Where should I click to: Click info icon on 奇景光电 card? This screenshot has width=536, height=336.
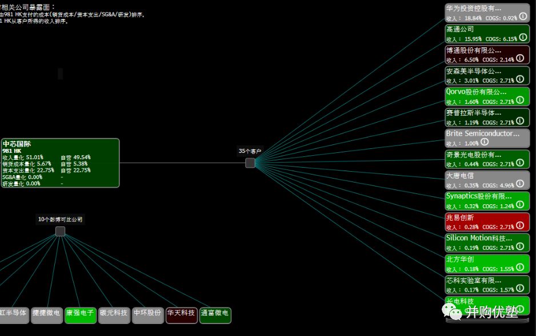click(520, 163)
